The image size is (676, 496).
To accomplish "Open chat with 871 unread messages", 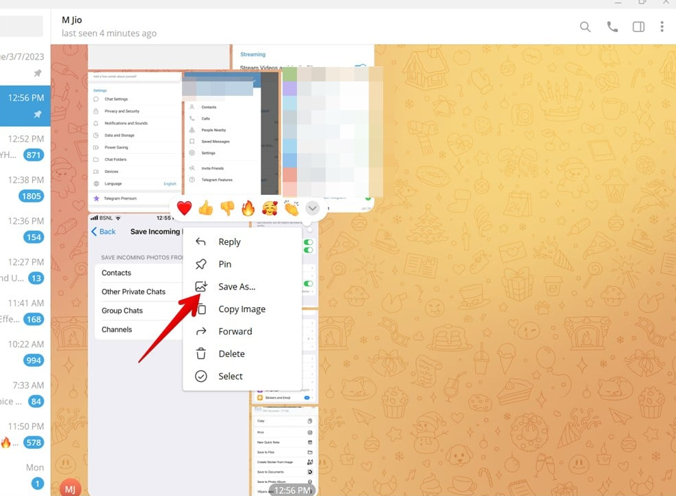I will coord(25,147).
